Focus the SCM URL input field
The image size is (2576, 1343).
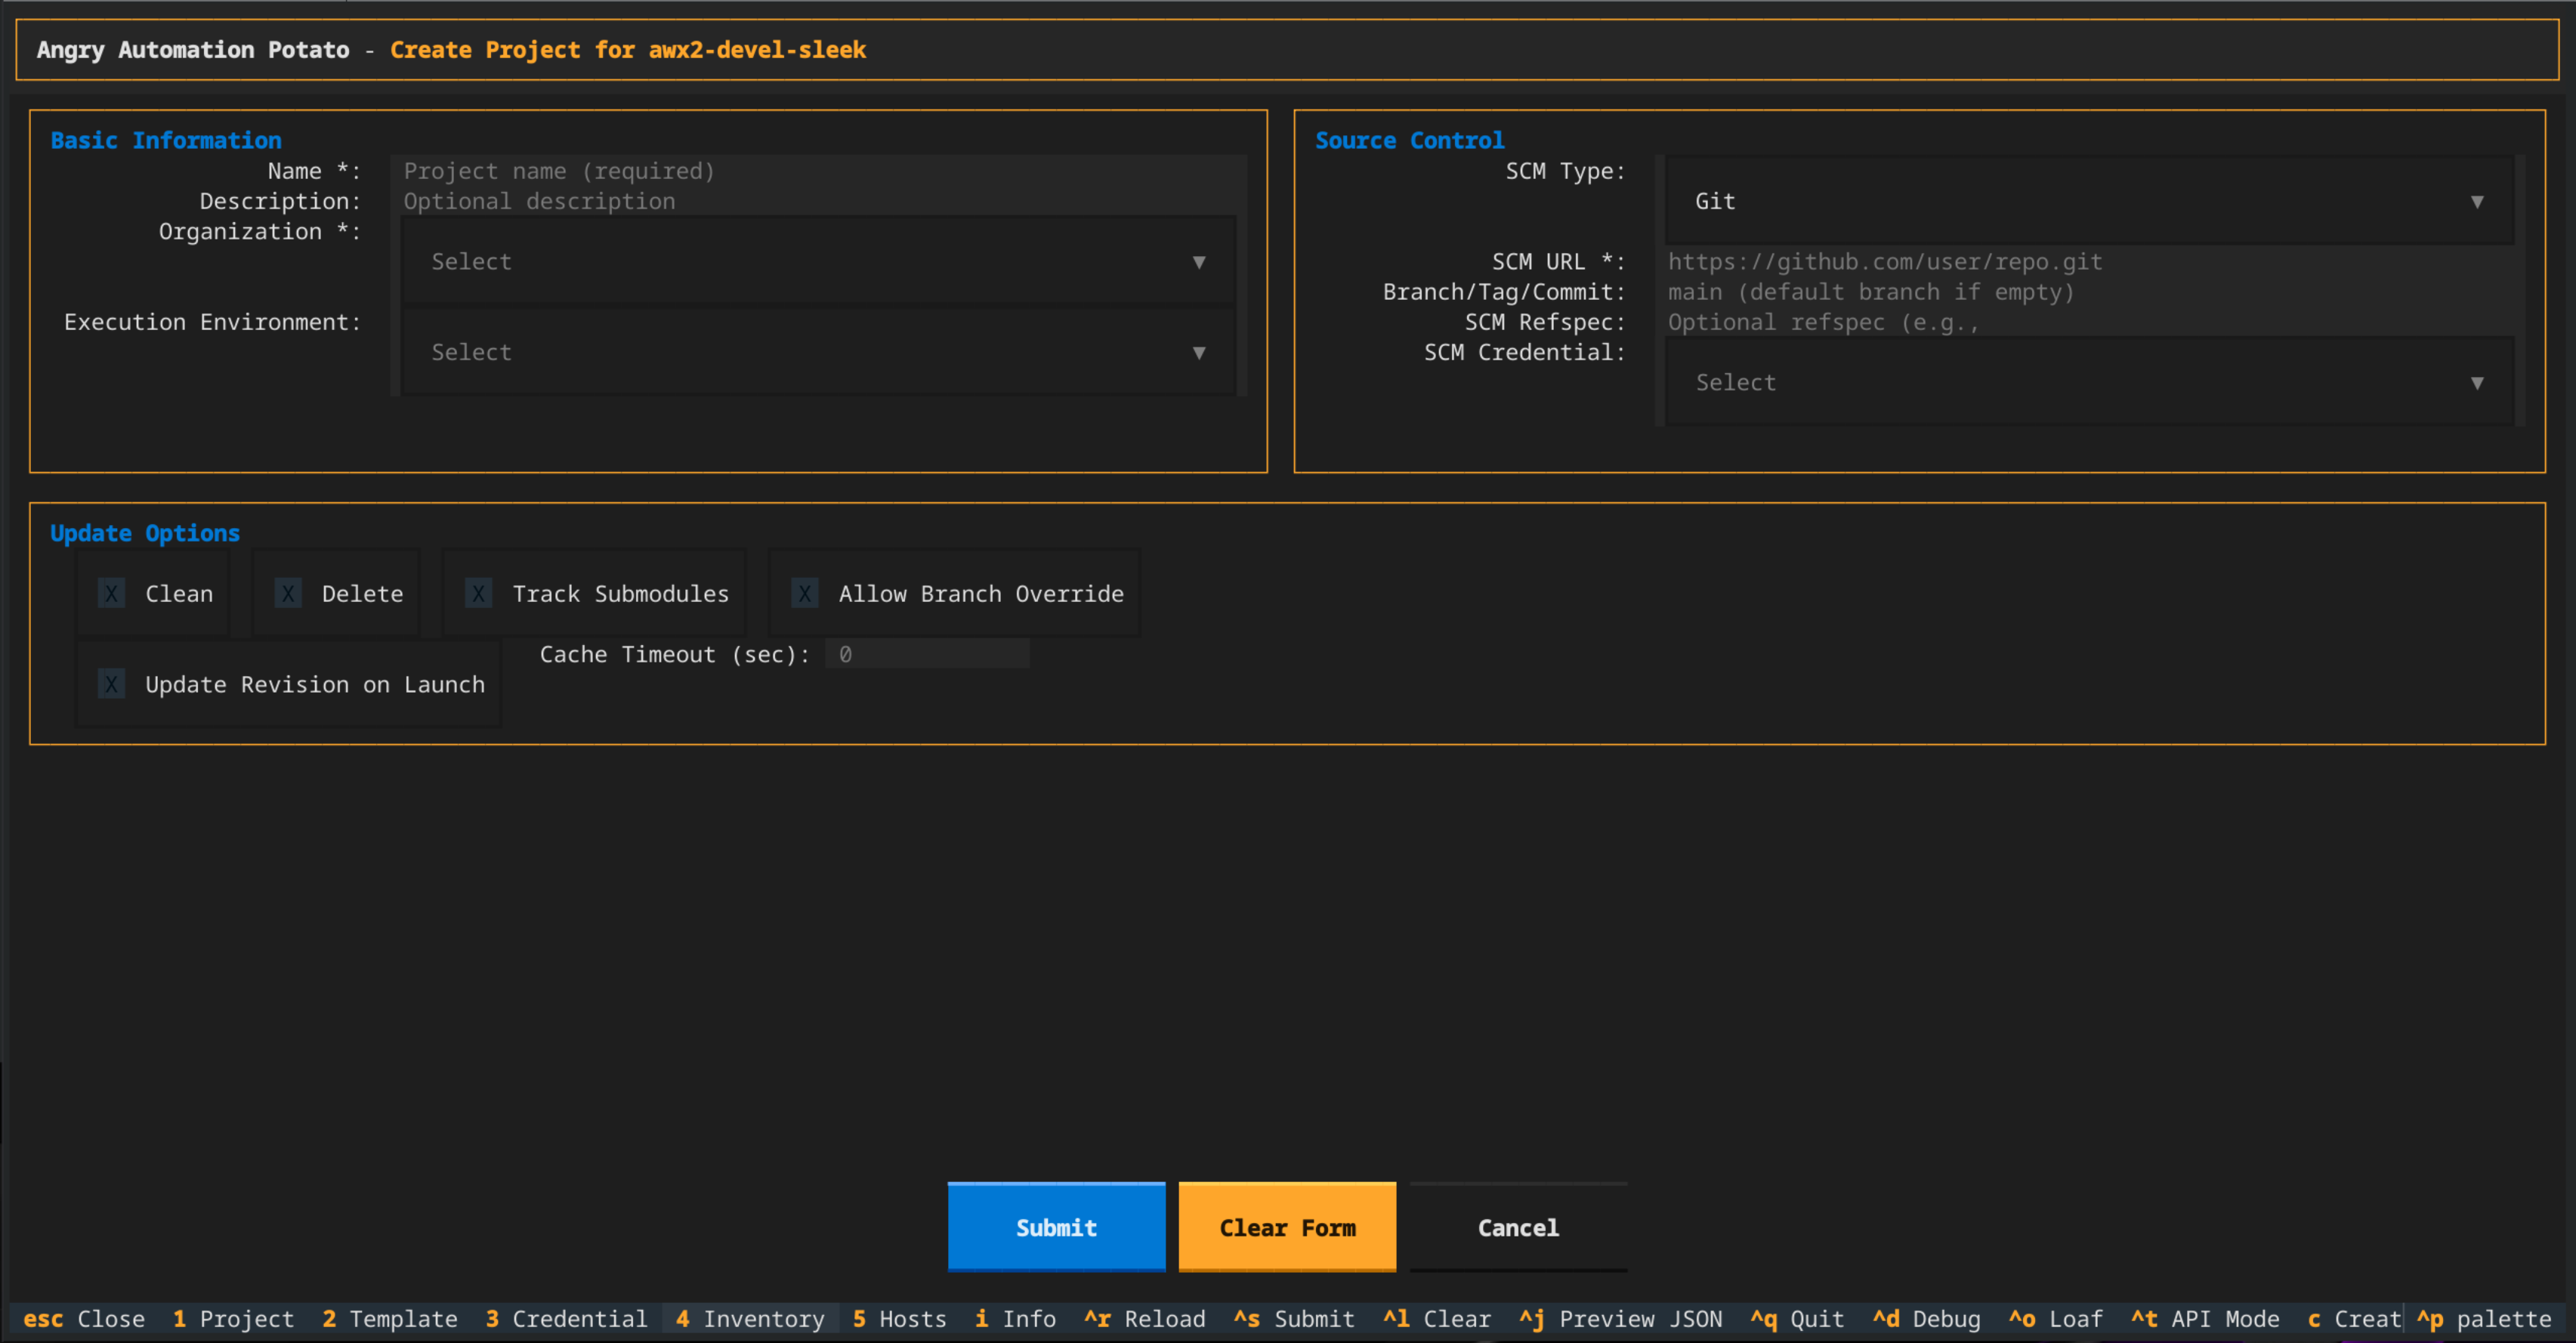2090,262
